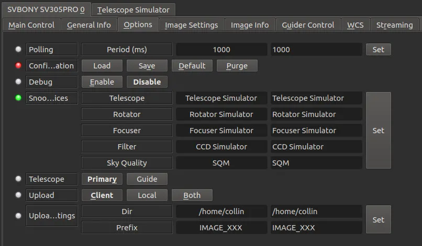422x246 pixels.
Task: Click the Confi...ation property label
Action: pos(52,66)
